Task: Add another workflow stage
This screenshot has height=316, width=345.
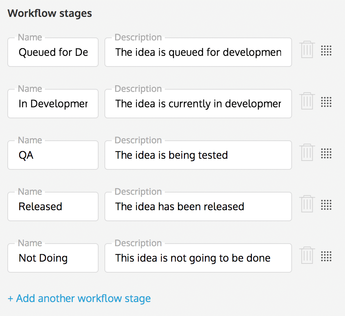Action: click(x=79, y=299)
